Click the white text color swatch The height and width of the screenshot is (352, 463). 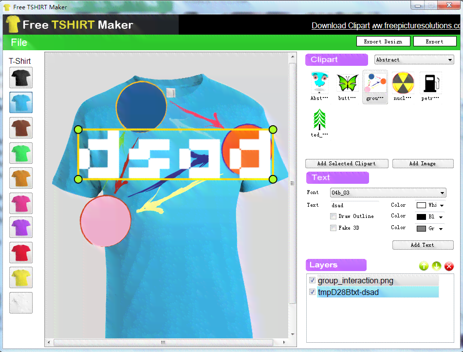[421, 205]
